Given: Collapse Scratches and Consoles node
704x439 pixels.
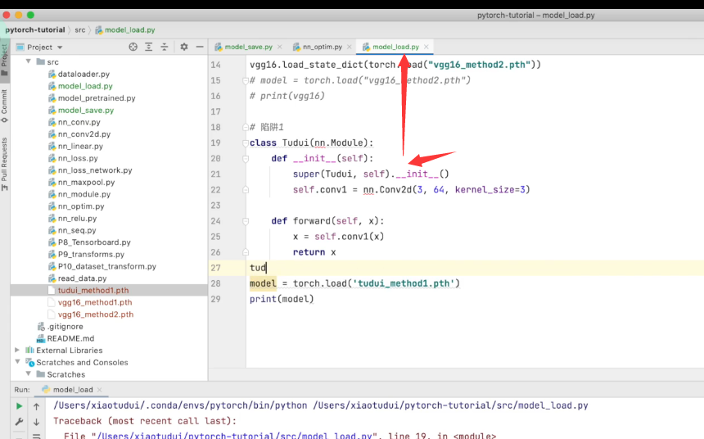Looking at the screenshot, I should 17,362.
